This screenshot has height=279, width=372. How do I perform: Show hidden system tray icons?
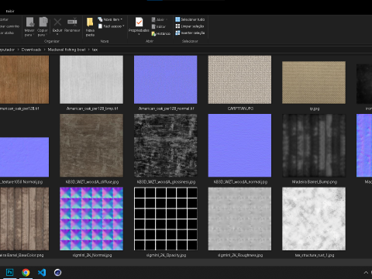[x=366, y=273]
